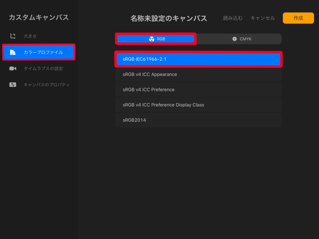Viewport: 319px width, 239px height.
Task: Click the video camera icon for time-lapse
Action: point(13,68)
